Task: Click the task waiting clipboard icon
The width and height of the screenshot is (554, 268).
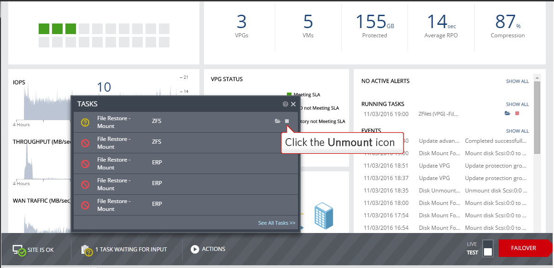Action: 86,250
